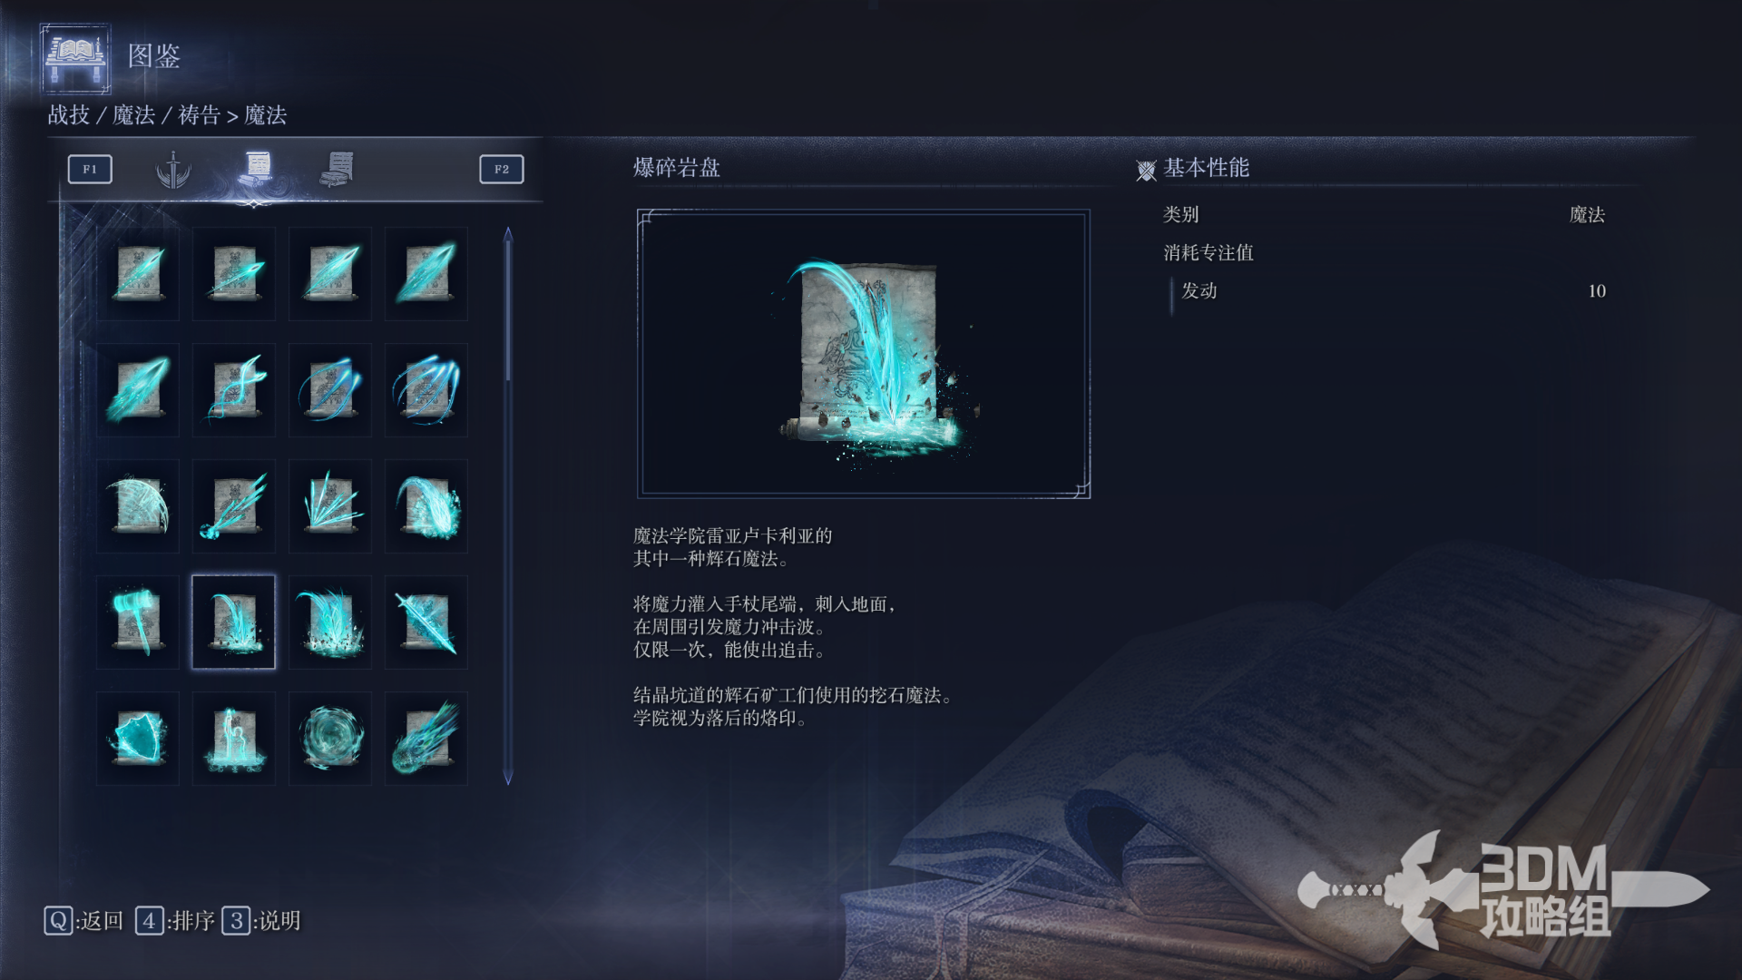
Task: Click the scrollbar down arrow of sorcery list
Action: [508, 779]
